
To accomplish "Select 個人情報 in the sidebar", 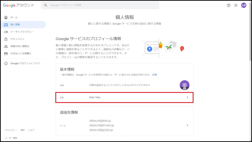I will [x=15, y=25].
